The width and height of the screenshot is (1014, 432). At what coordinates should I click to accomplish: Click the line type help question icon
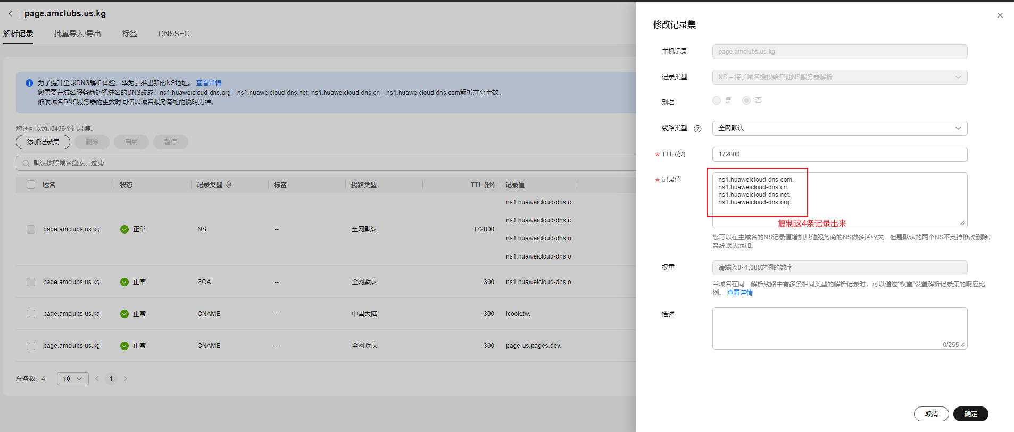697,129
